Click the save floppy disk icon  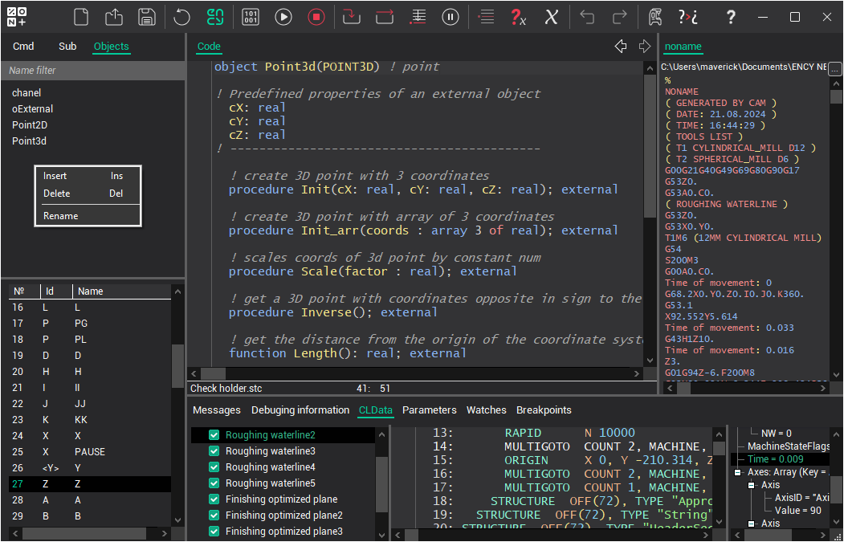click(146, 17)
